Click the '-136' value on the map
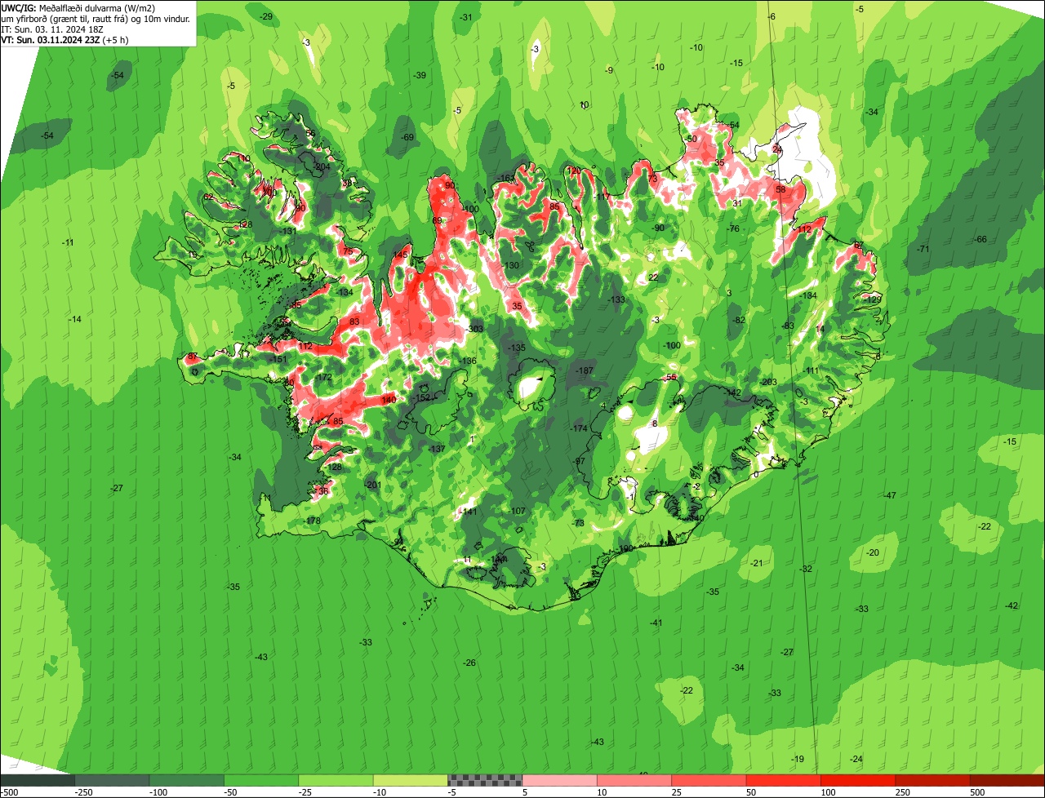This screenshot has width=1045, height=798. tap(467, 361)
